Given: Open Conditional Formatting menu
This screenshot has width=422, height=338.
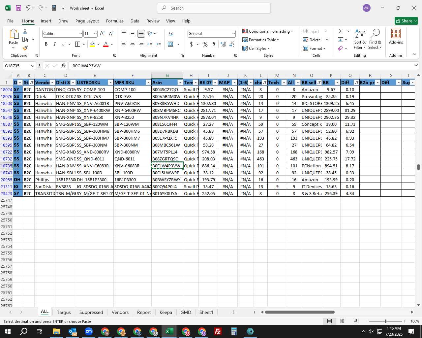Looking at the screenshot, I should (x=268, y=31).
